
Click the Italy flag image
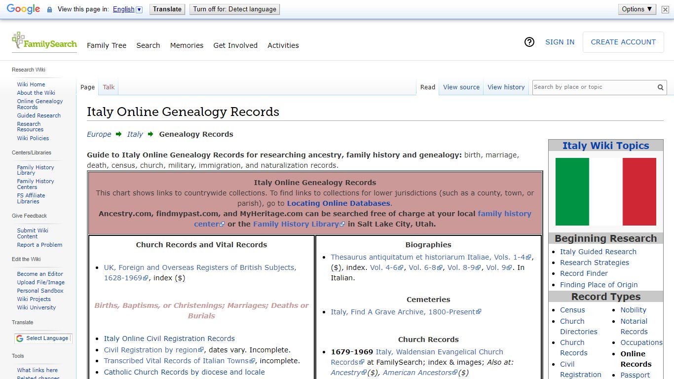click(606, 191)
